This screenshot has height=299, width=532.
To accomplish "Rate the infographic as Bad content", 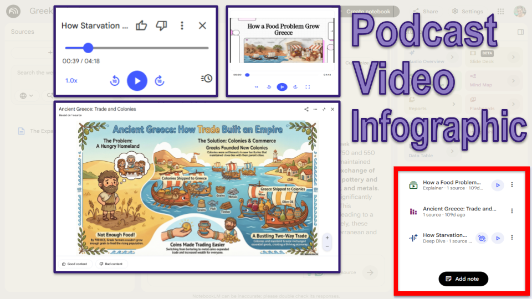I will (111, 264).
